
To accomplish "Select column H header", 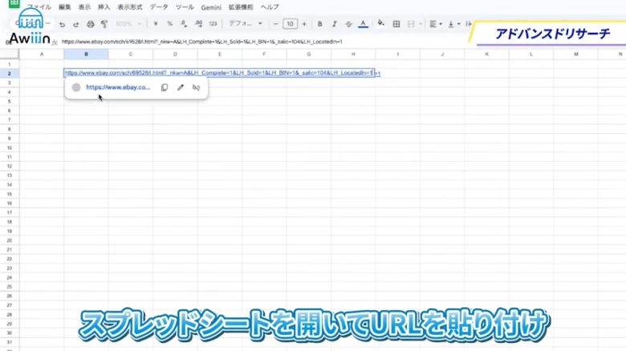I will pyautogui.click(x=353, y=54).
